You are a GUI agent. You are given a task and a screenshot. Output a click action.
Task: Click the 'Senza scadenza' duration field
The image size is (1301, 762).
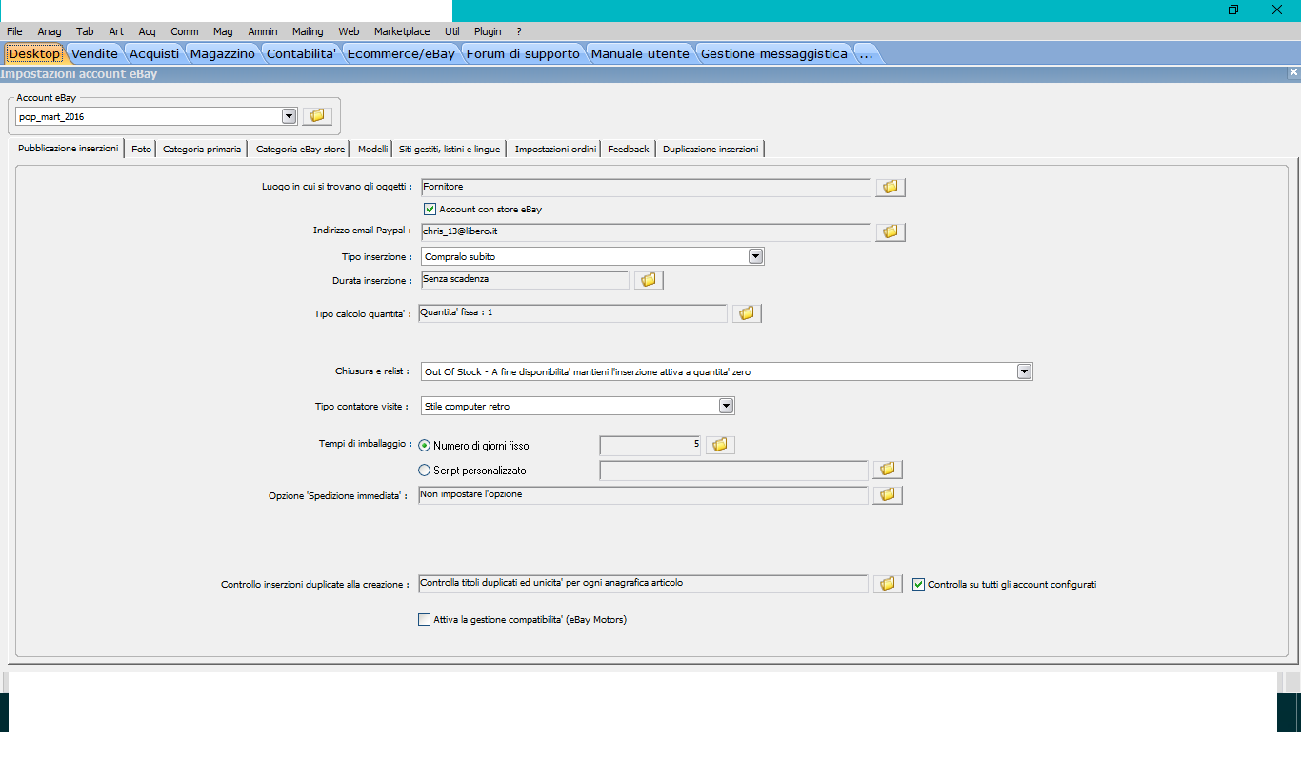point(525,280)
